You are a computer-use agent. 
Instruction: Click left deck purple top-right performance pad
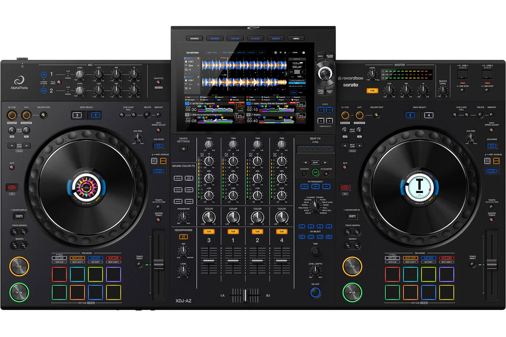tap(113, 274)
